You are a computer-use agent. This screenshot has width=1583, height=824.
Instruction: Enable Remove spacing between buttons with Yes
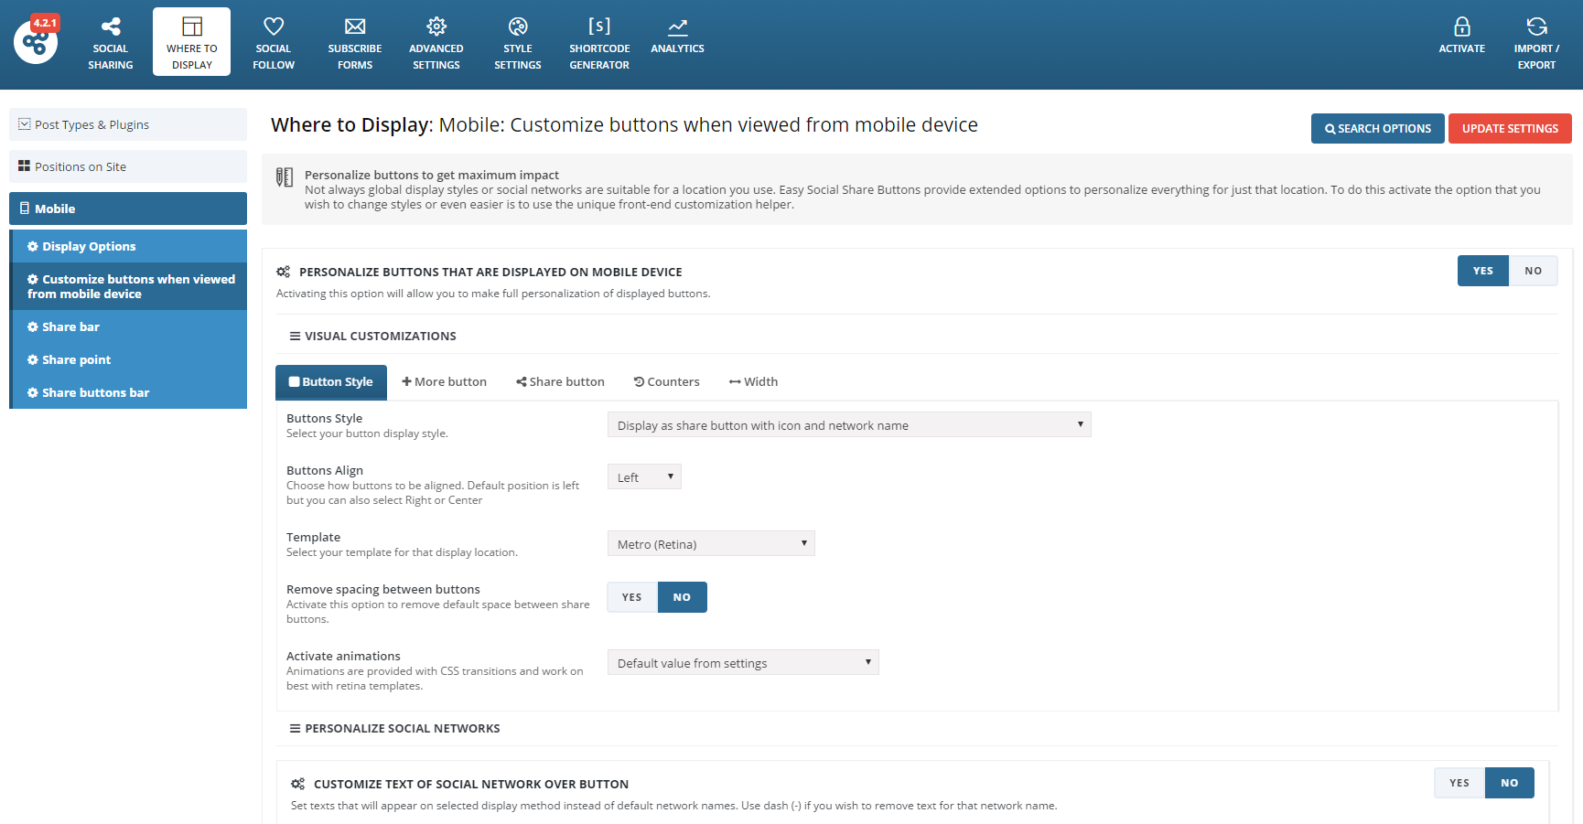coord(631,597)
